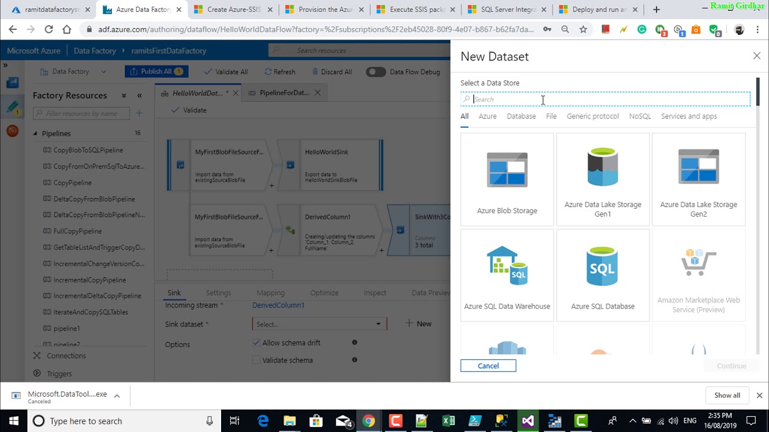Image resolution: width=769 pixels, height=432 pixels.
Task: Choose the Azure SQL Database tile
Action: (x=603, y=275)
